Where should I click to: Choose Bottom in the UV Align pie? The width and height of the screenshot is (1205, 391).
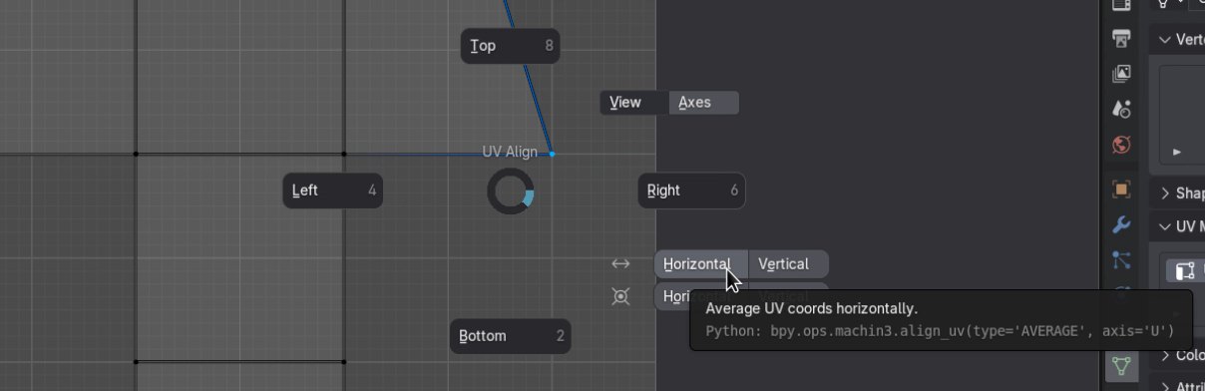click(x=511, y=336)
